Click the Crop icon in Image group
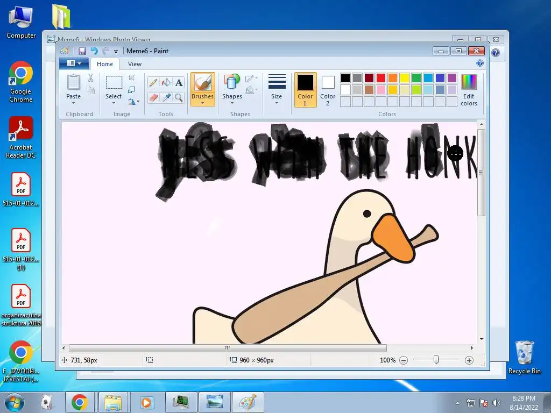The image size is (551, 413). [x=132, y=78]
